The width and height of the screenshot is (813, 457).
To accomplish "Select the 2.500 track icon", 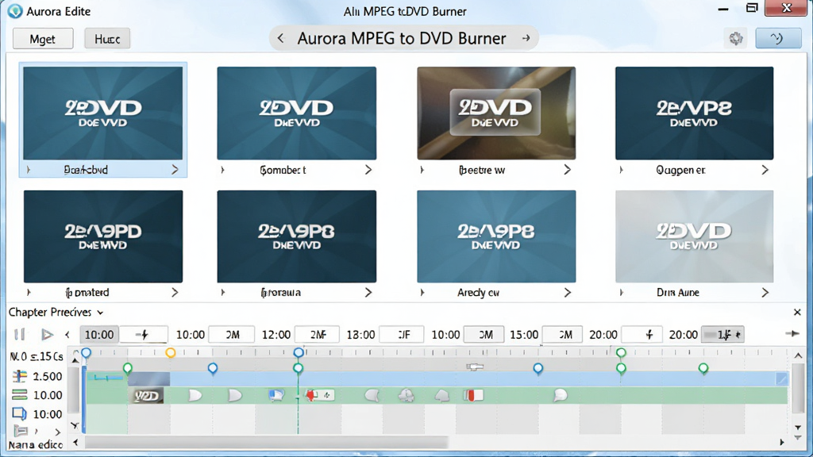I will pyautogui.click(x=20, y=376).
